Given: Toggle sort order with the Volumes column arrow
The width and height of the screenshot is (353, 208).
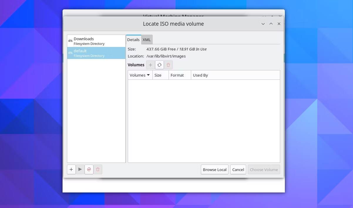Looking at the screenshot, I should pos(148,75).
